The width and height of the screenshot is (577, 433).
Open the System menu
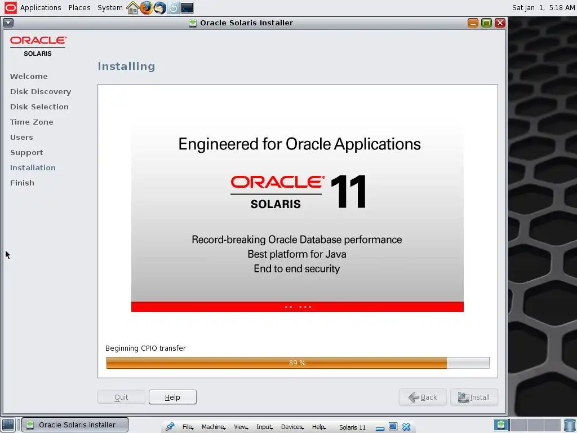pyautogui.click(x=110, y=8)
